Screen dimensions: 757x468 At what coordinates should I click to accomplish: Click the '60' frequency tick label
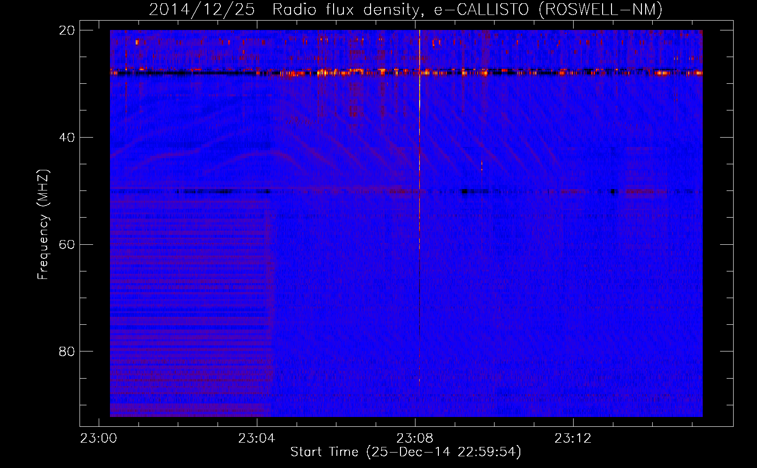(67, 244)
